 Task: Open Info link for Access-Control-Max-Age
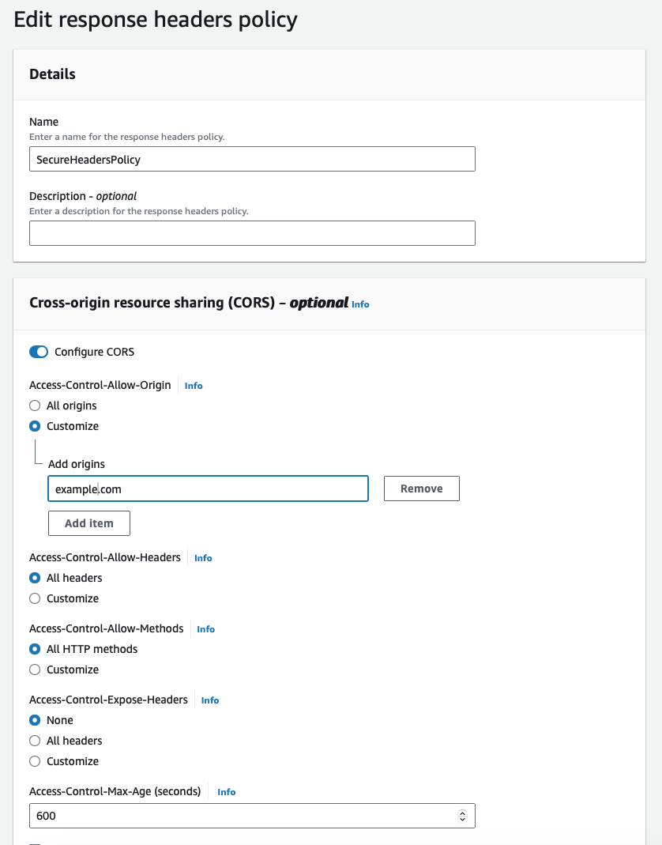click(226, 792)
